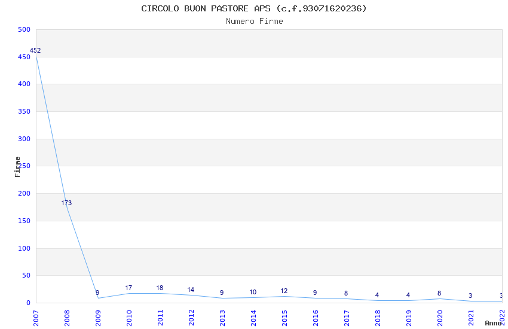This screenshot has width=508, height=329.
Task: Click the 2018 x-axis year label
Action: coord(378,318)
